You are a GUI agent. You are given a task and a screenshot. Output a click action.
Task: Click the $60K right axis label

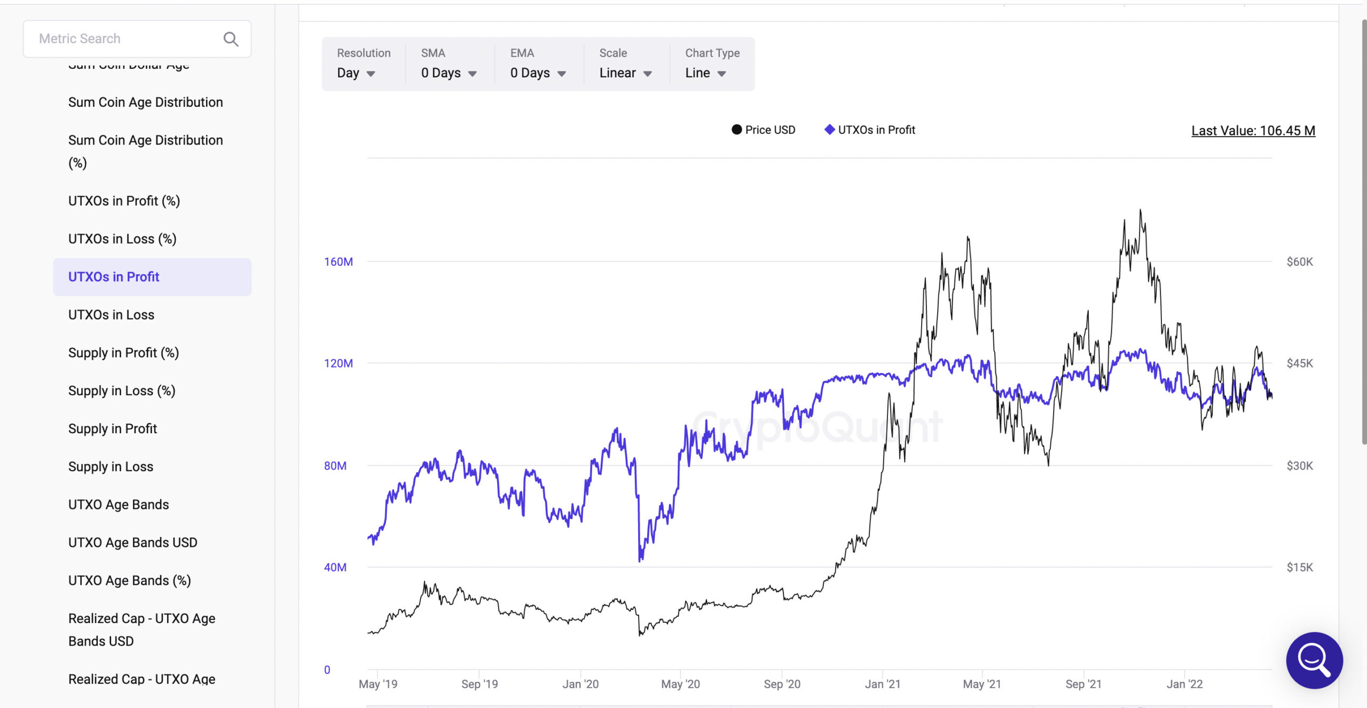(x=1300, y=261)
